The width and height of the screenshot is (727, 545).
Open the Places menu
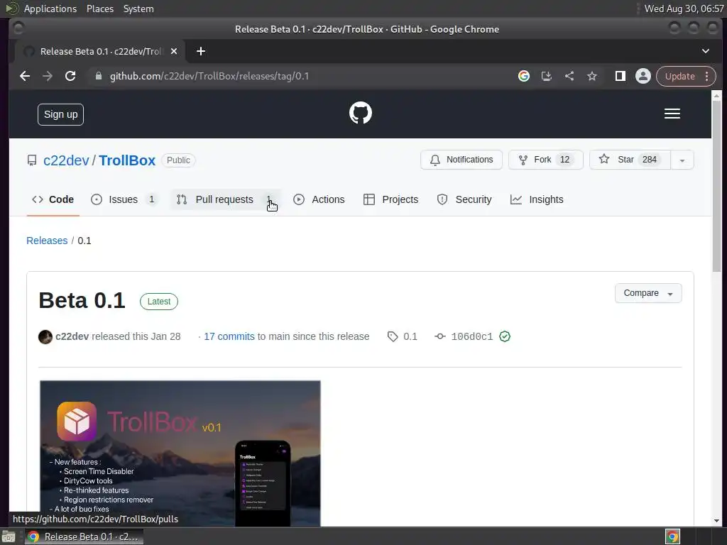coord(100,9)
